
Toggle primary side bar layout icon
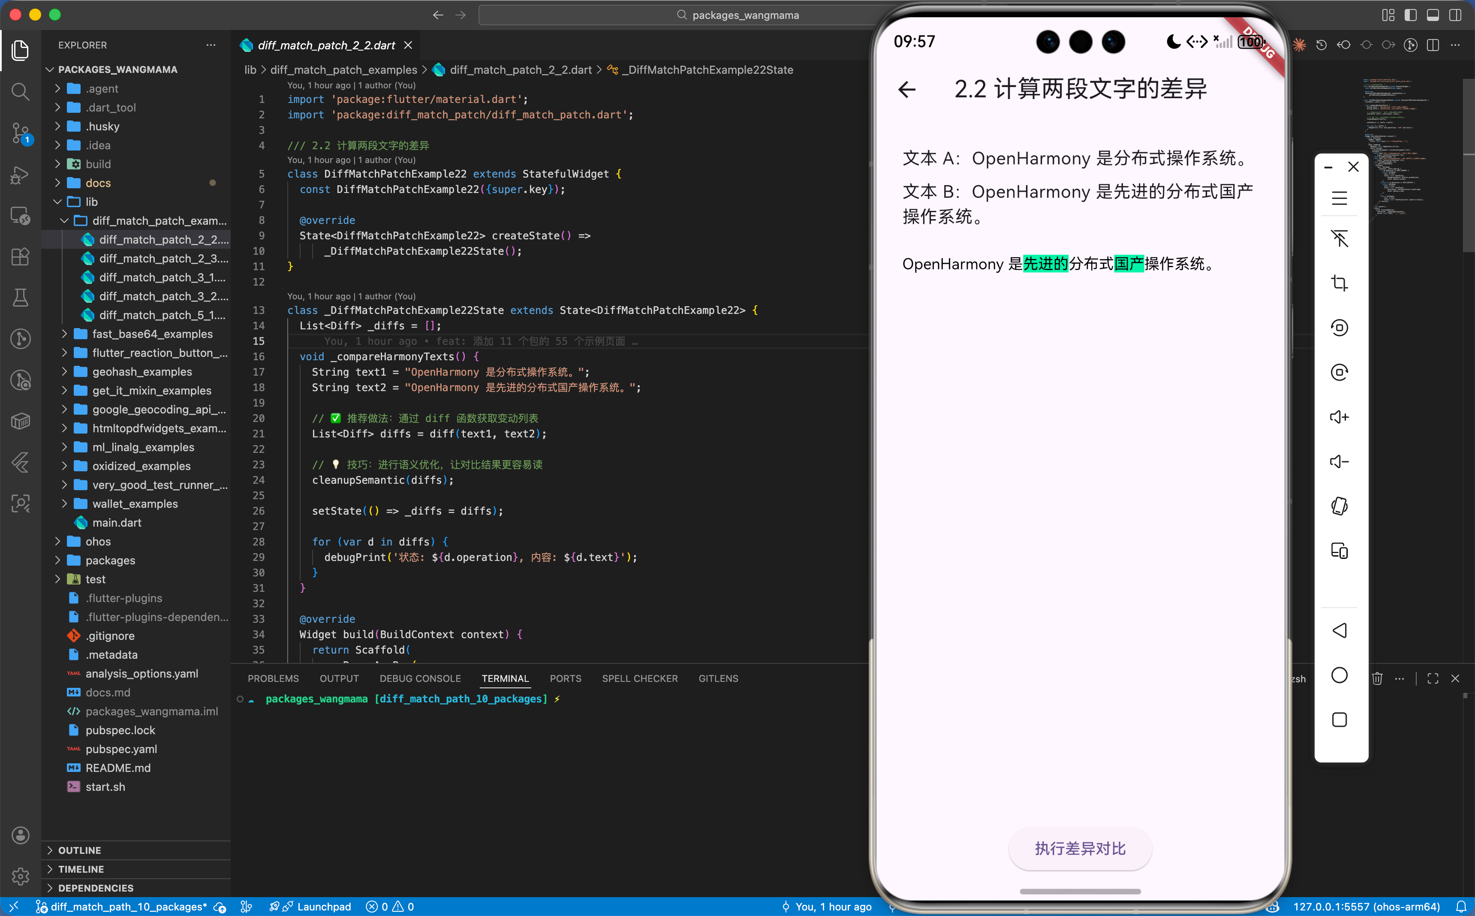(x=1410, y=15)
